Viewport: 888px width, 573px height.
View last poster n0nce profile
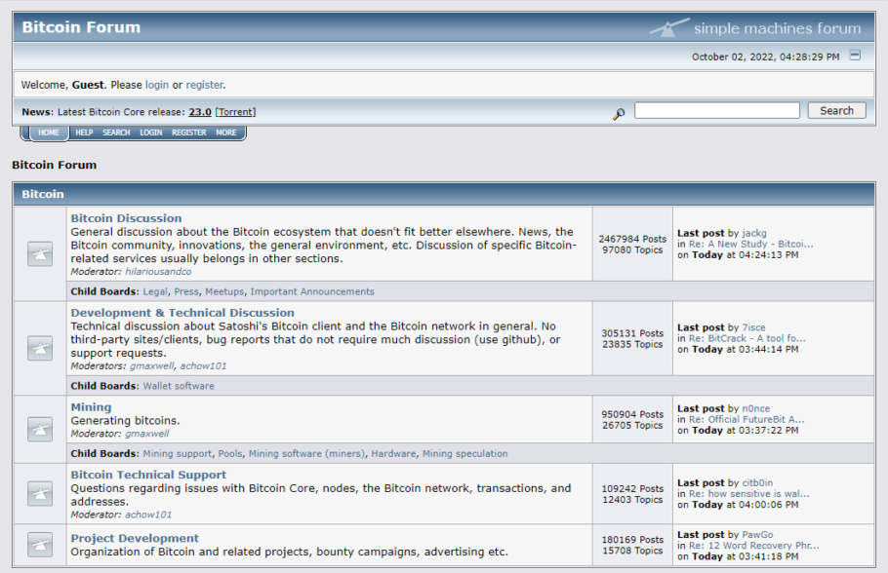tap(755, 408)
